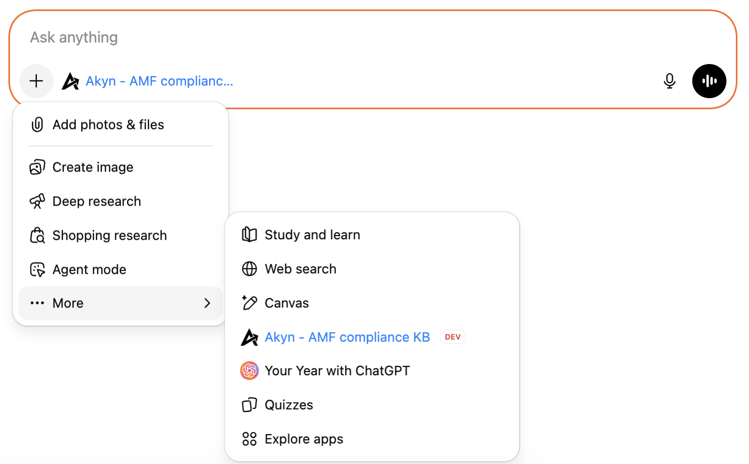Select the Quizzes option
749x464 pixels.
point(288,405)
